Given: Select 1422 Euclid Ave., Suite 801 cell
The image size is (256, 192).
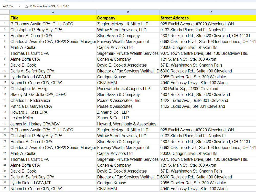Looking at the screenshot, I should (x=208, y=100).
